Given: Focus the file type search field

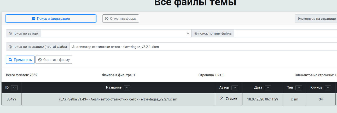Looking at the screenshot, I should click(x=286, y=33).
